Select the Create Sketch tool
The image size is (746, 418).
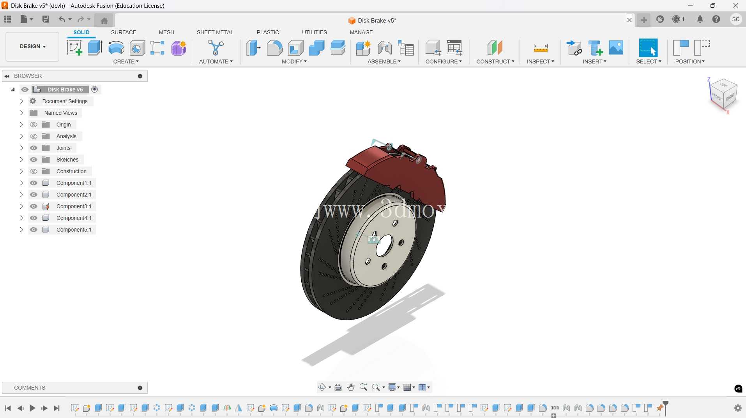tap(74, 48)
